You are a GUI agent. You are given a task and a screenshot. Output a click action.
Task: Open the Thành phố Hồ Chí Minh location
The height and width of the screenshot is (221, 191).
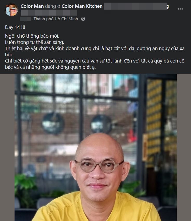pyautogui.click(x=56, y=19)
